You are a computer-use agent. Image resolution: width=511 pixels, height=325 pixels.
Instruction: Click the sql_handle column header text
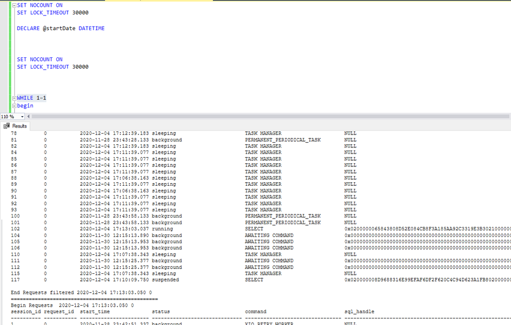point(359,312)
